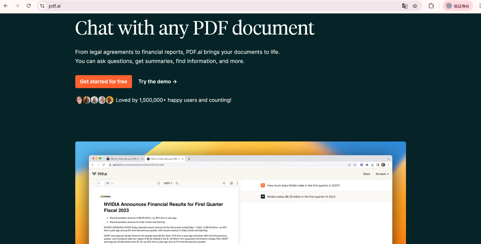Open the product demo screenshot image
The height and width of the screenshot is (244, 481).
click(240, 193)
